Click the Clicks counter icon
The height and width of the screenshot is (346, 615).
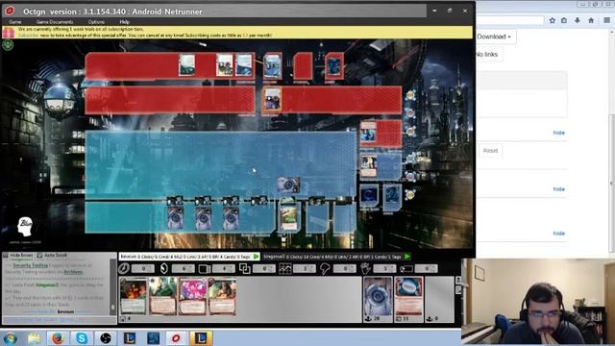click(124, 269)
